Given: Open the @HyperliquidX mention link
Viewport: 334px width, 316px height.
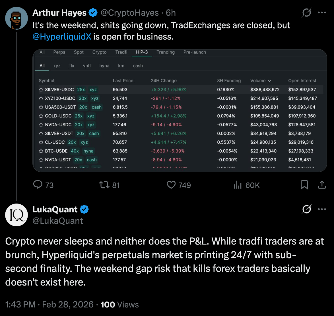Looking at the screenshot, I should (62, 37).
